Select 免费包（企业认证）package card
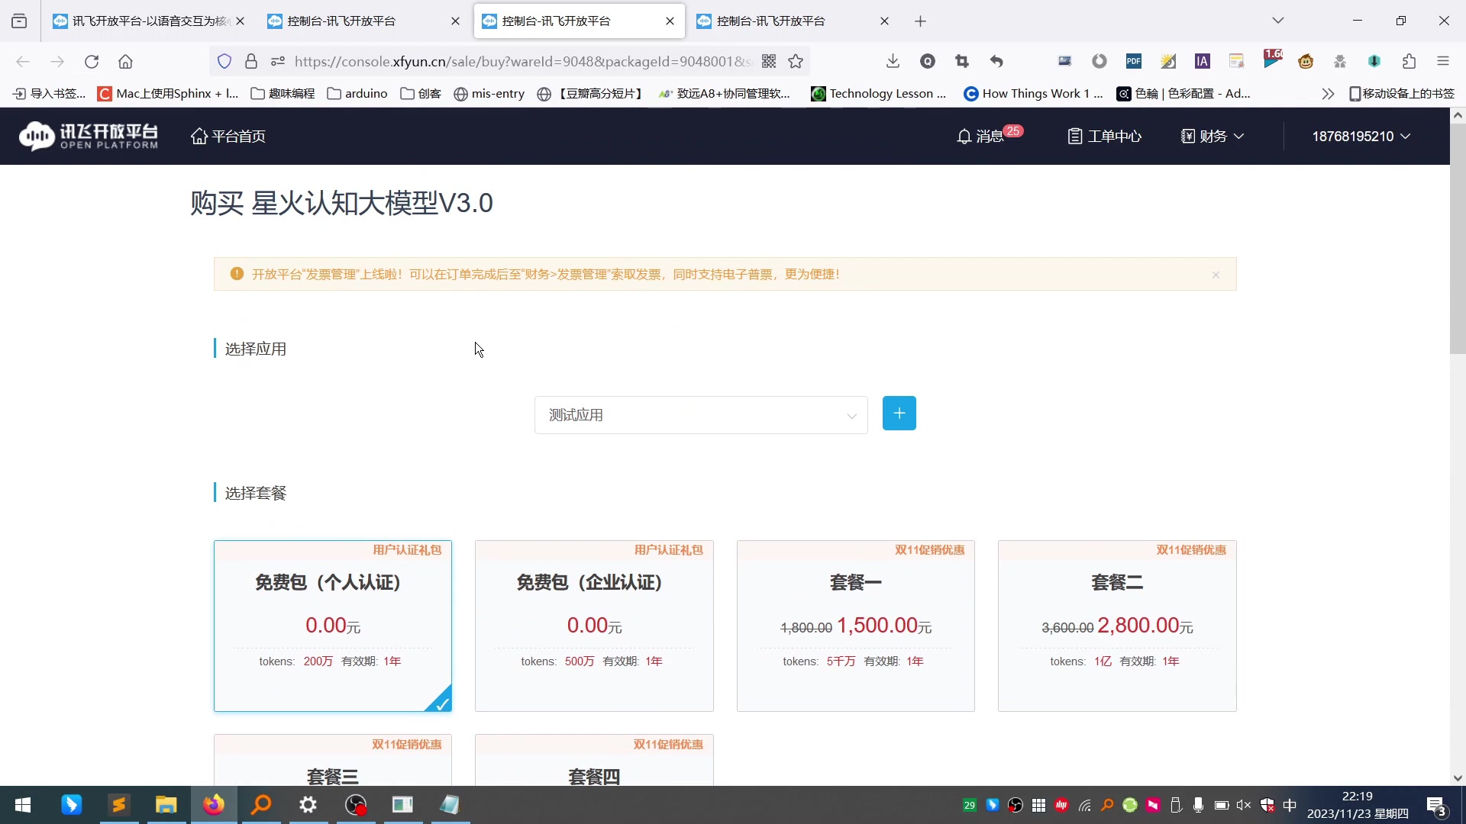Screen dimensions: 1466x824 pos(594,626)
